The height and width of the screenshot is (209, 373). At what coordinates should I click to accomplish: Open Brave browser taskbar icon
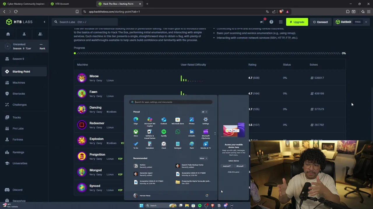coord(212,206)
